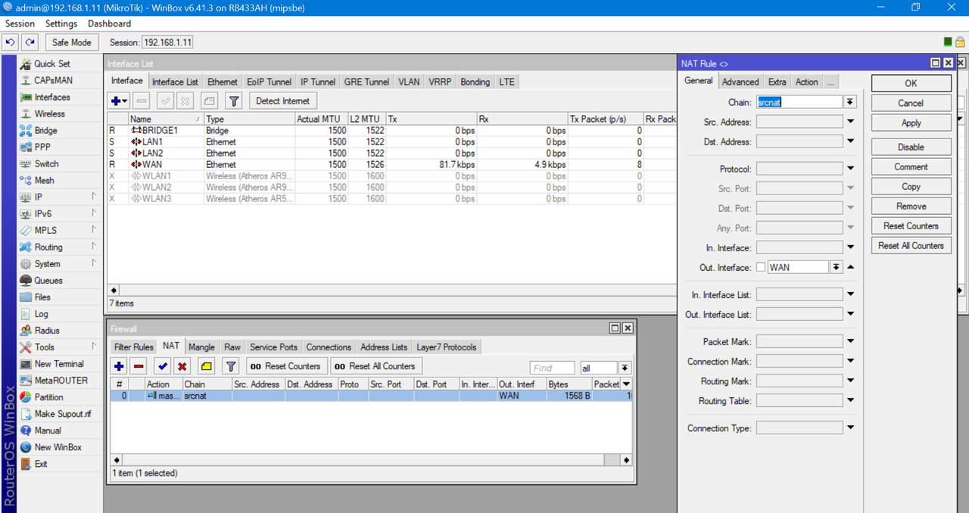The image size is (969, 513).
Task: Click the blue check enable icon in Firewall
Action: click(162, 366)
